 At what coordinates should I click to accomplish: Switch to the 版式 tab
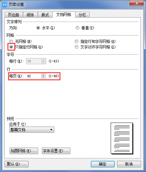coord(45,15)
